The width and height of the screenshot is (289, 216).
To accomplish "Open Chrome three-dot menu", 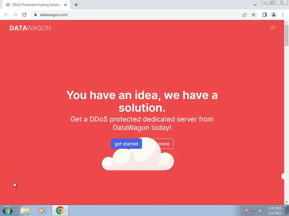I will click(283, 15).
